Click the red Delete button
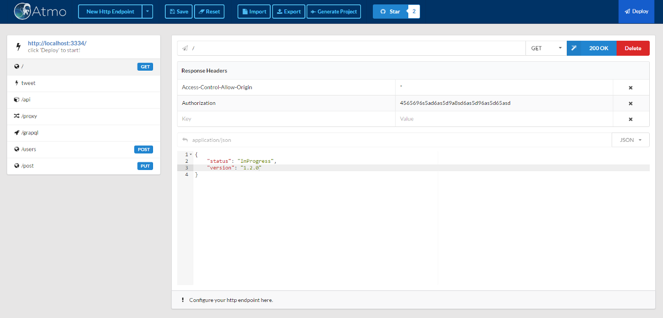This screenshot has height=318, width=663. click(633, 48)
